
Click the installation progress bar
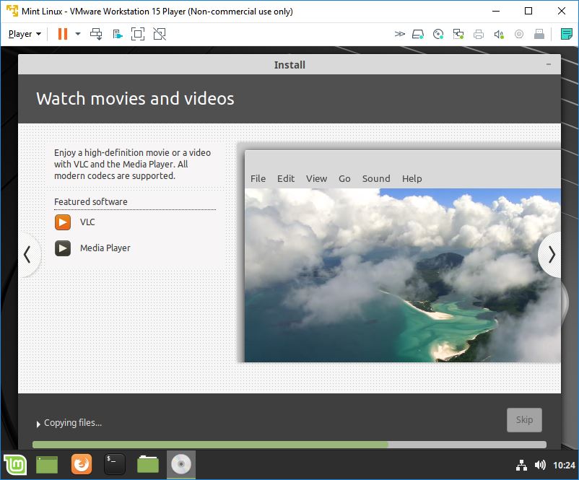click(x=289, y=445)
